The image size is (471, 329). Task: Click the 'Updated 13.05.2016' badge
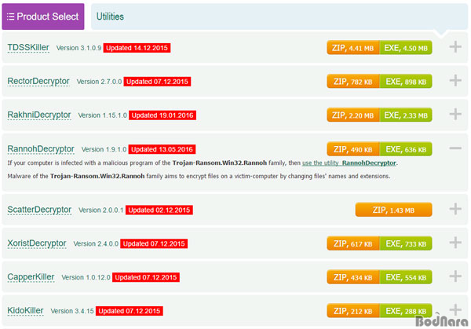(x=162, y=149)
